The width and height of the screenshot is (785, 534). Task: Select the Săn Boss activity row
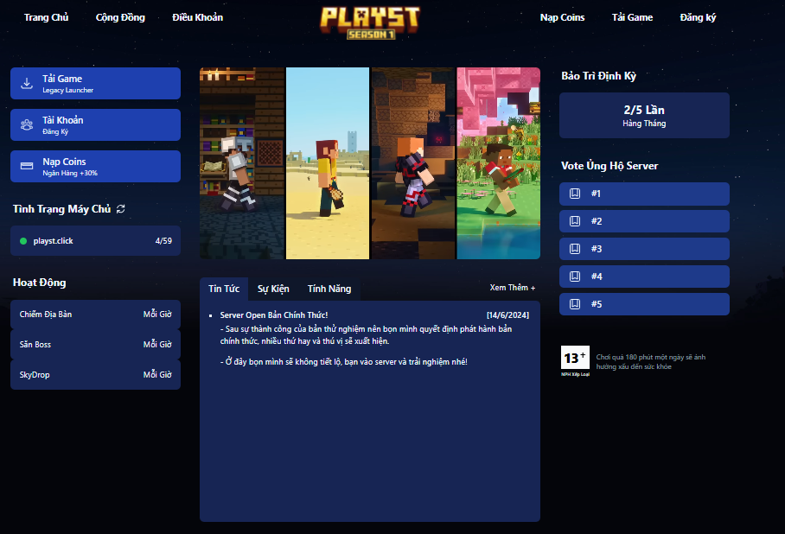click(x=96, y=344)
